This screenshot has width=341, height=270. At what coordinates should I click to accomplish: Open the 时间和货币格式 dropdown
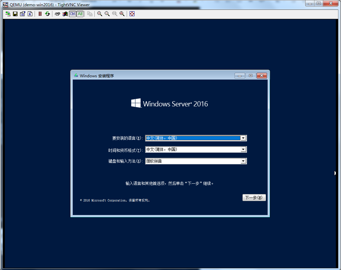pyautogui.click(x=243, y=149)
